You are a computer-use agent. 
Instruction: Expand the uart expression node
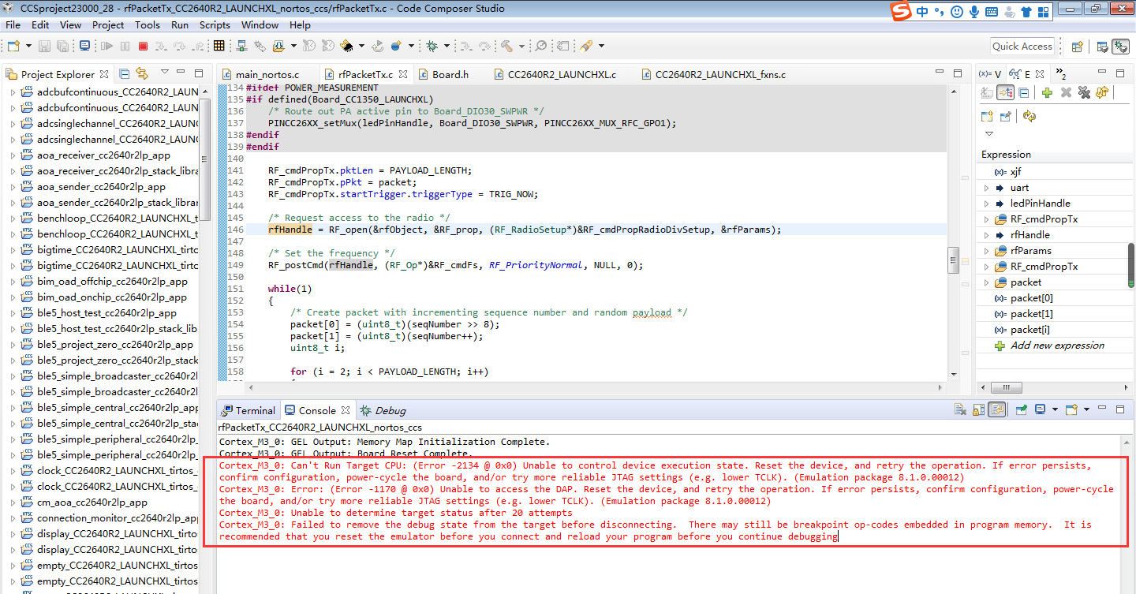[987, 188]
